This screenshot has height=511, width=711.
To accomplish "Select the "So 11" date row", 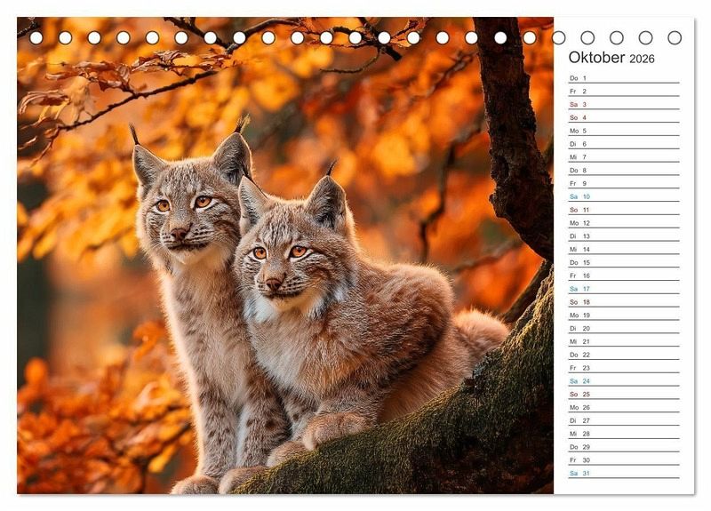I will point(624,210).
